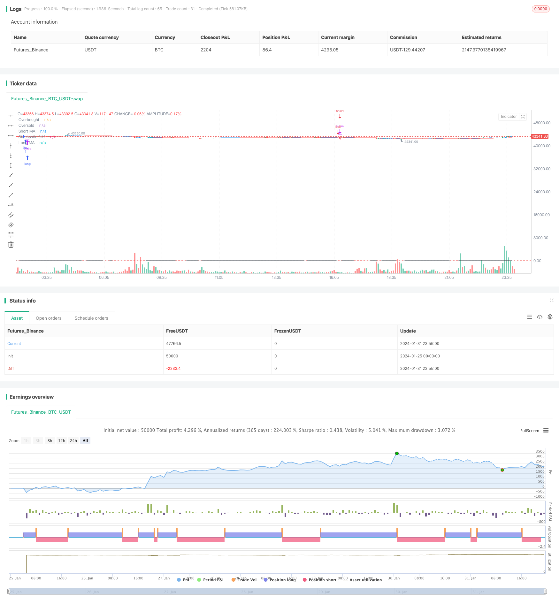The height and width of the screenshot is (604, 559).
Task: Select the horizontal ray line tool
Action: click(x=11, y=126)
